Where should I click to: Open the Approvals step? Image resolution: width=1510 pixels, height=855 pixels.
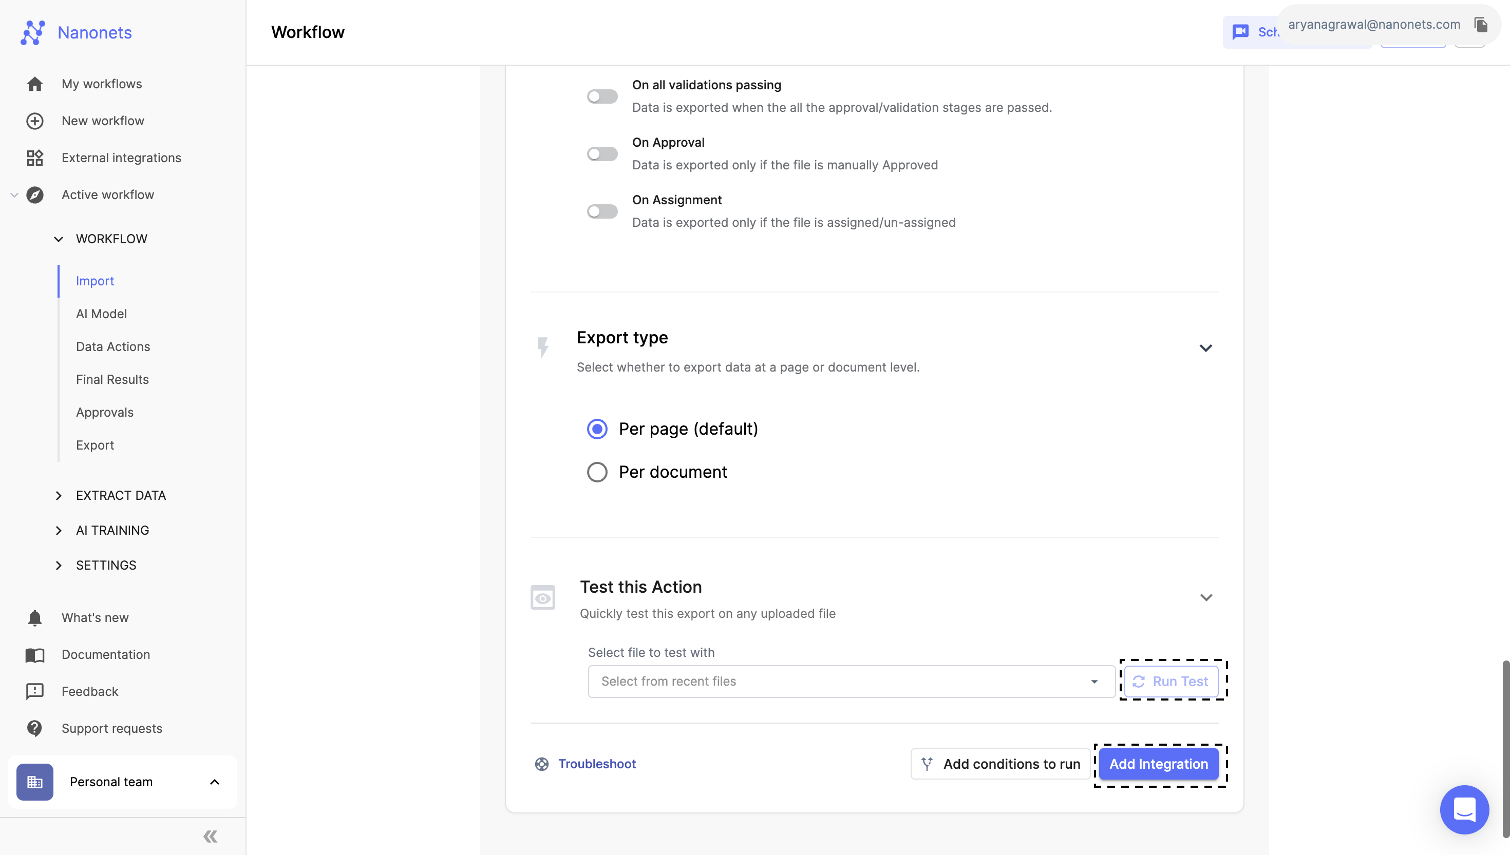[105, 413]
